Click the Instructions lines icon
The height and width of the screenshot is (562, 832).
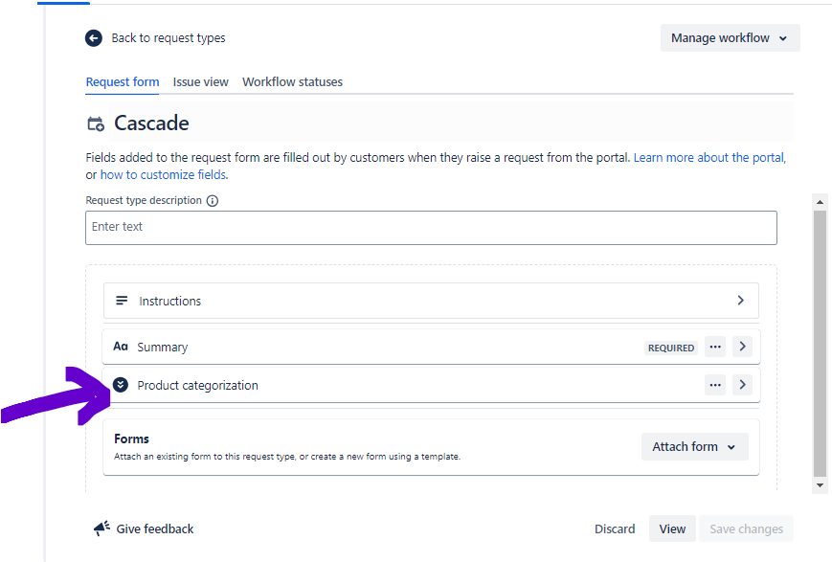click(x=122, y=301)
